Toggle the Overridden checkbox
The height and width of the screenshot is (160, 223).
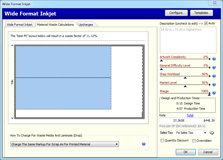click(x=194, y=141)
